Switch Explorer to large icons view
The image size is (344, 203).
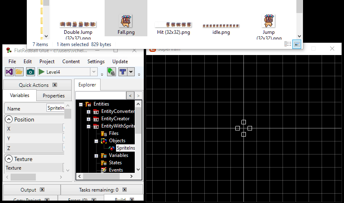(297, 44)
